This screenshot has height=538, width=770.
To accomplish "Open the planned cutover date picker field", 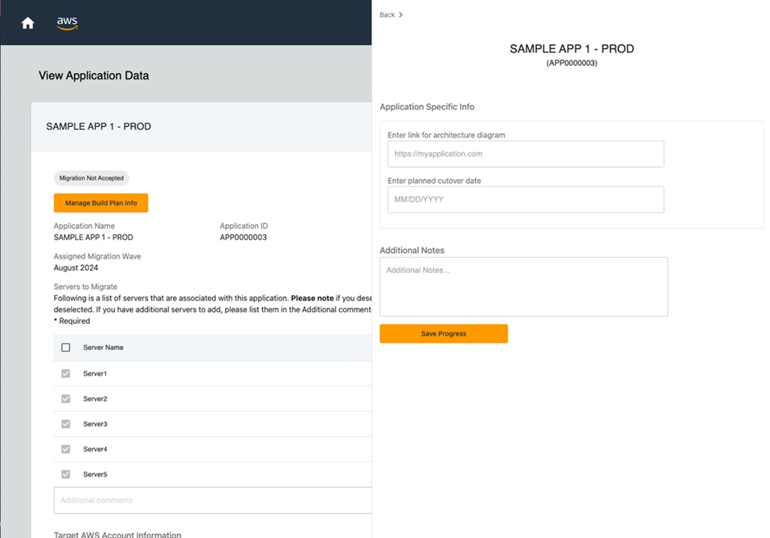I will point(525,200).
